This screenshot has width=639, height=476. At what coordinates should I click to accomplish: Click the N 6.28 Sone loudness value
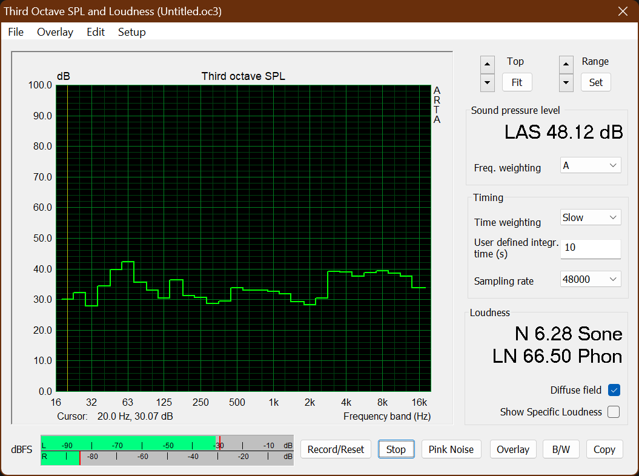pos(569,334)
